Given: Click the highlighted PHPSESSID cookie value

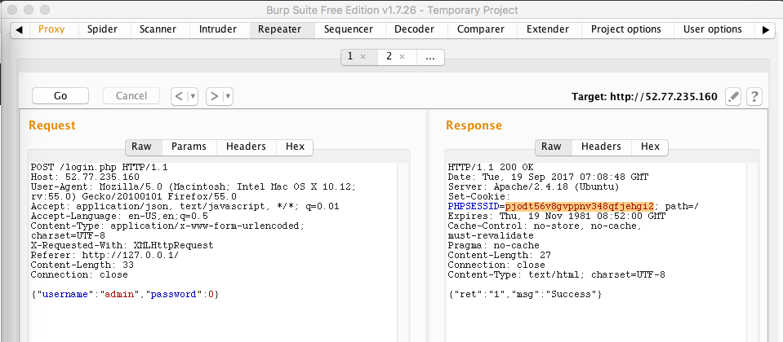Looking at the screenshot, I should click(579, 207).
